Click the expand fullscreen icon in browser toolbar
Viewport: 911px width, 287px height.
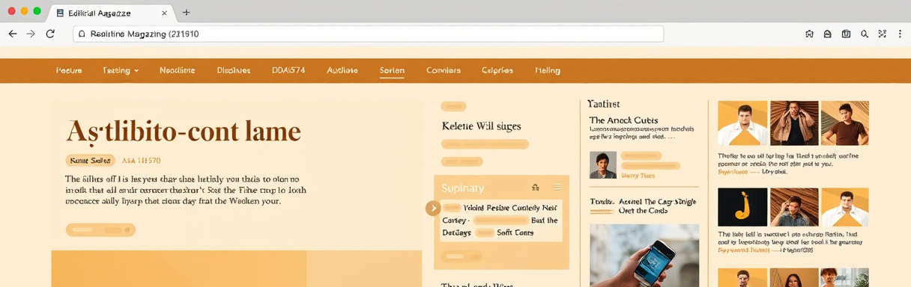tap(882, 34)
